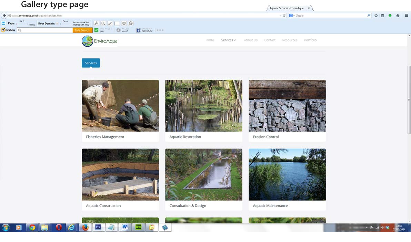Click the Moz toolbar wrench icon
The width and height of the screenshot is (411, 242).
coord(97,23)
